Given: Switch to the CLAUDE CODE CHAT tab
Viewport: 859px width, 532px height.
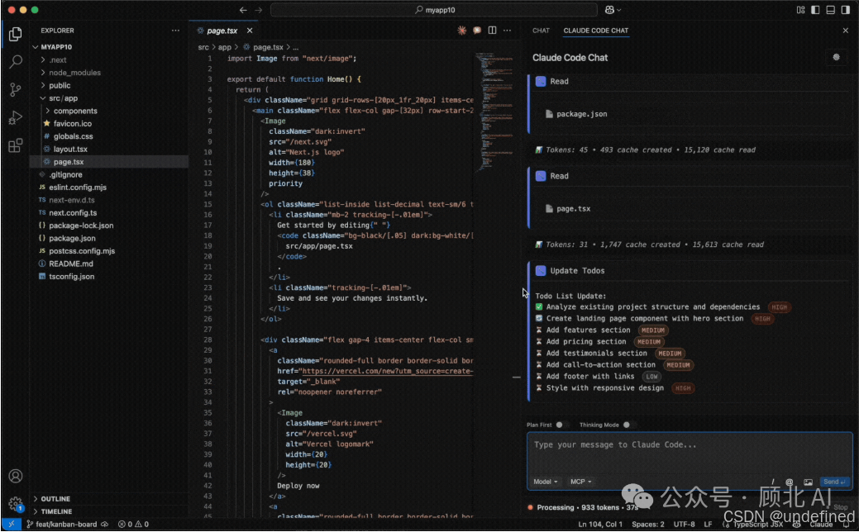Looking at the screenshot, I should (x=595, y=31).
